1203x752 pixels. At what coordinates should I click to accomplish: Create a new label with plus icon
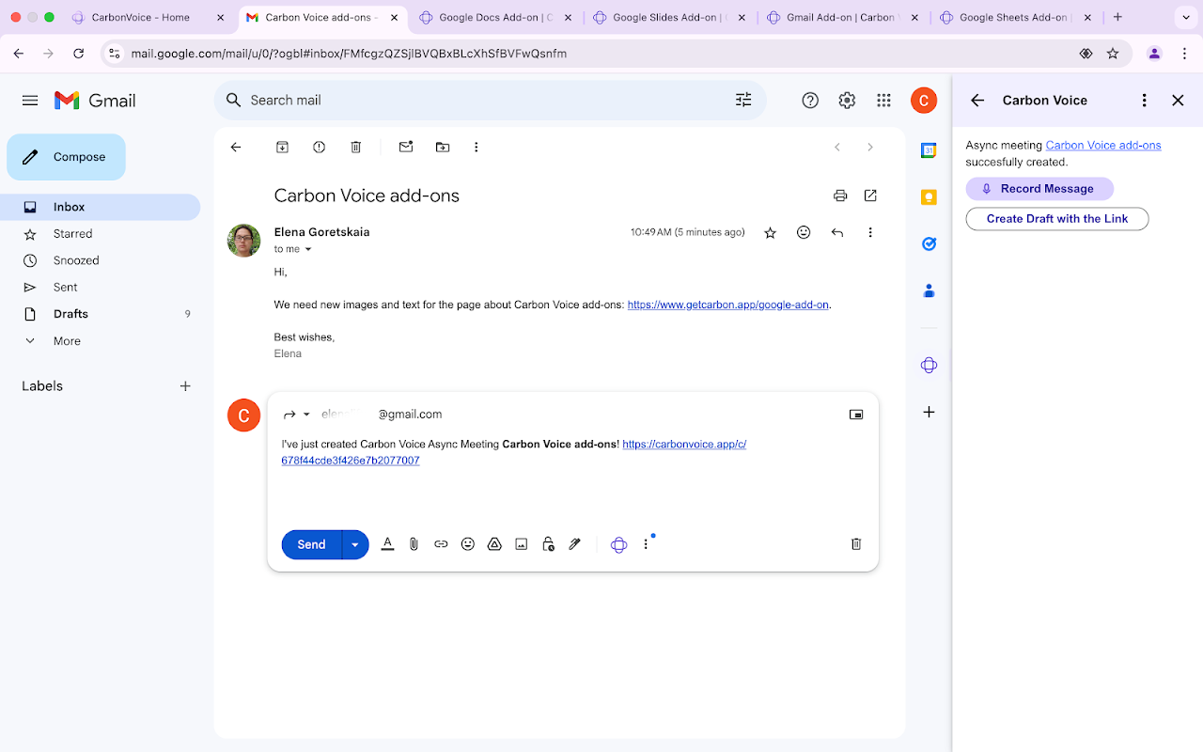[x=185, y=386]
